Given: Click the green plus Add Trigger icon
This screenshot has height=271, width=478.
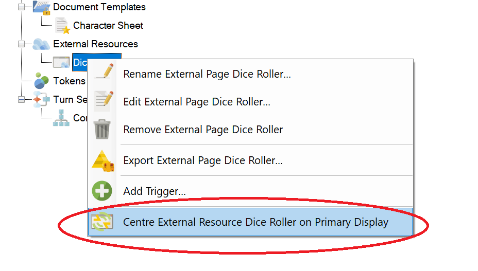Looking at the screenshot, I should (102, 191).
